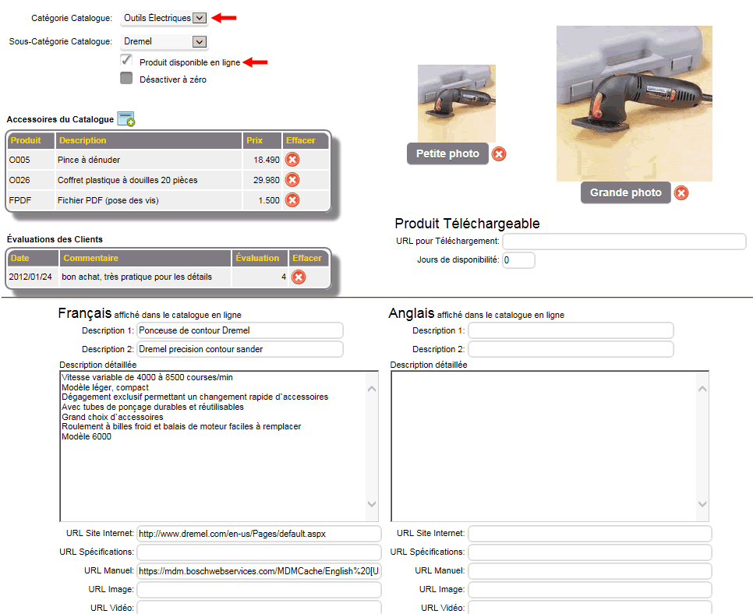753x614 pixels.
Task: Add an accessory with the catalogue icon
Action: click(x=126, y=119)
